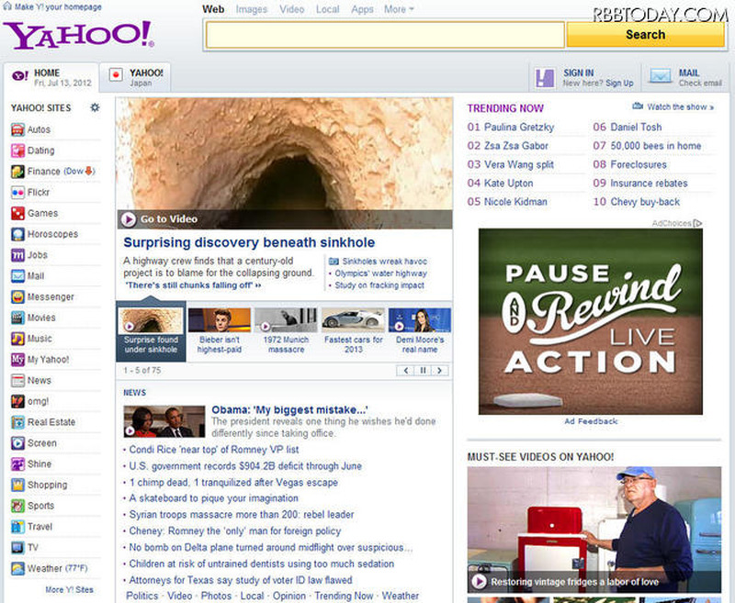Expand the More search dropdown
The height and width of the screenshot is (603, 735).
point(399,9)
